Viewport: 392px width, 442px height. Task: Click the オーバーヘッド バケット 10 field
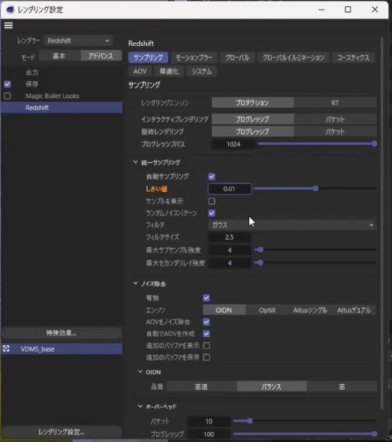point(209,421)
